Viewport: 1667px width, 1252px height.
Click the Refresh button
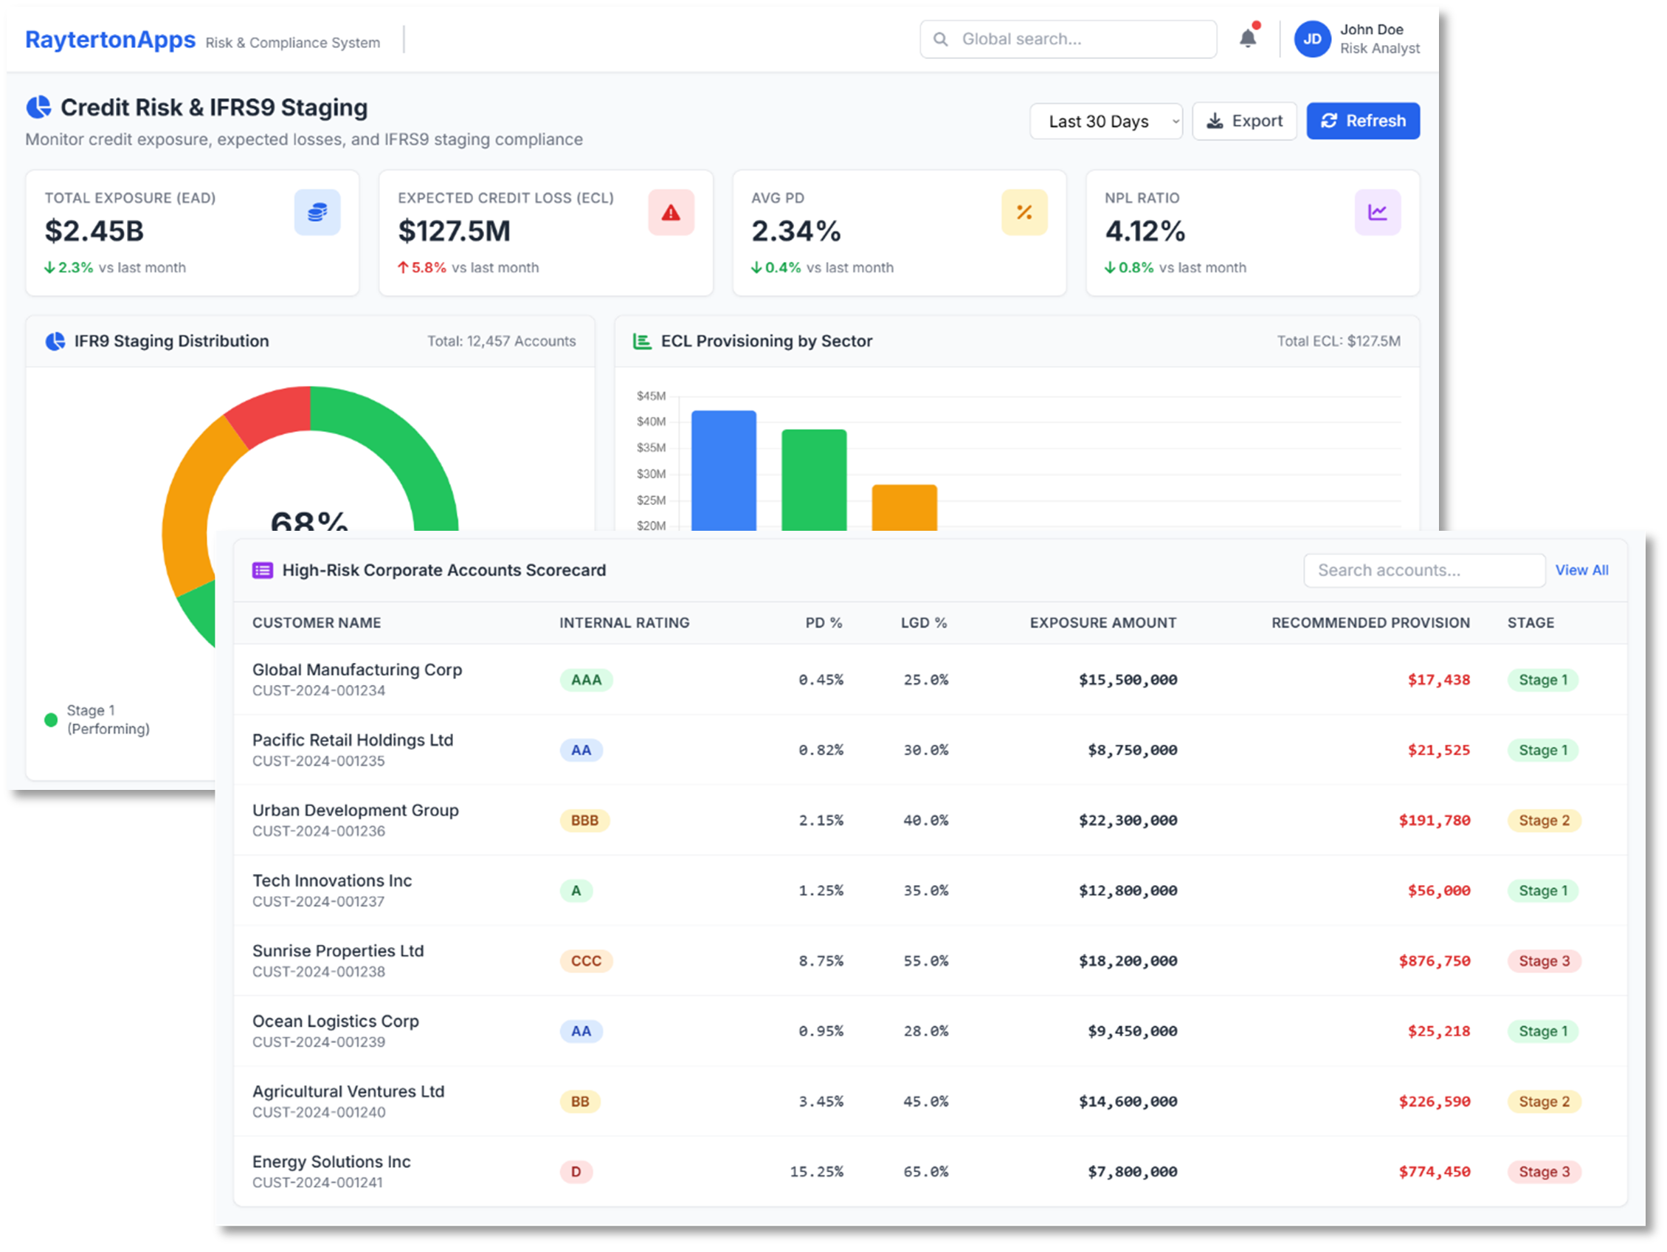point(1362,120)
